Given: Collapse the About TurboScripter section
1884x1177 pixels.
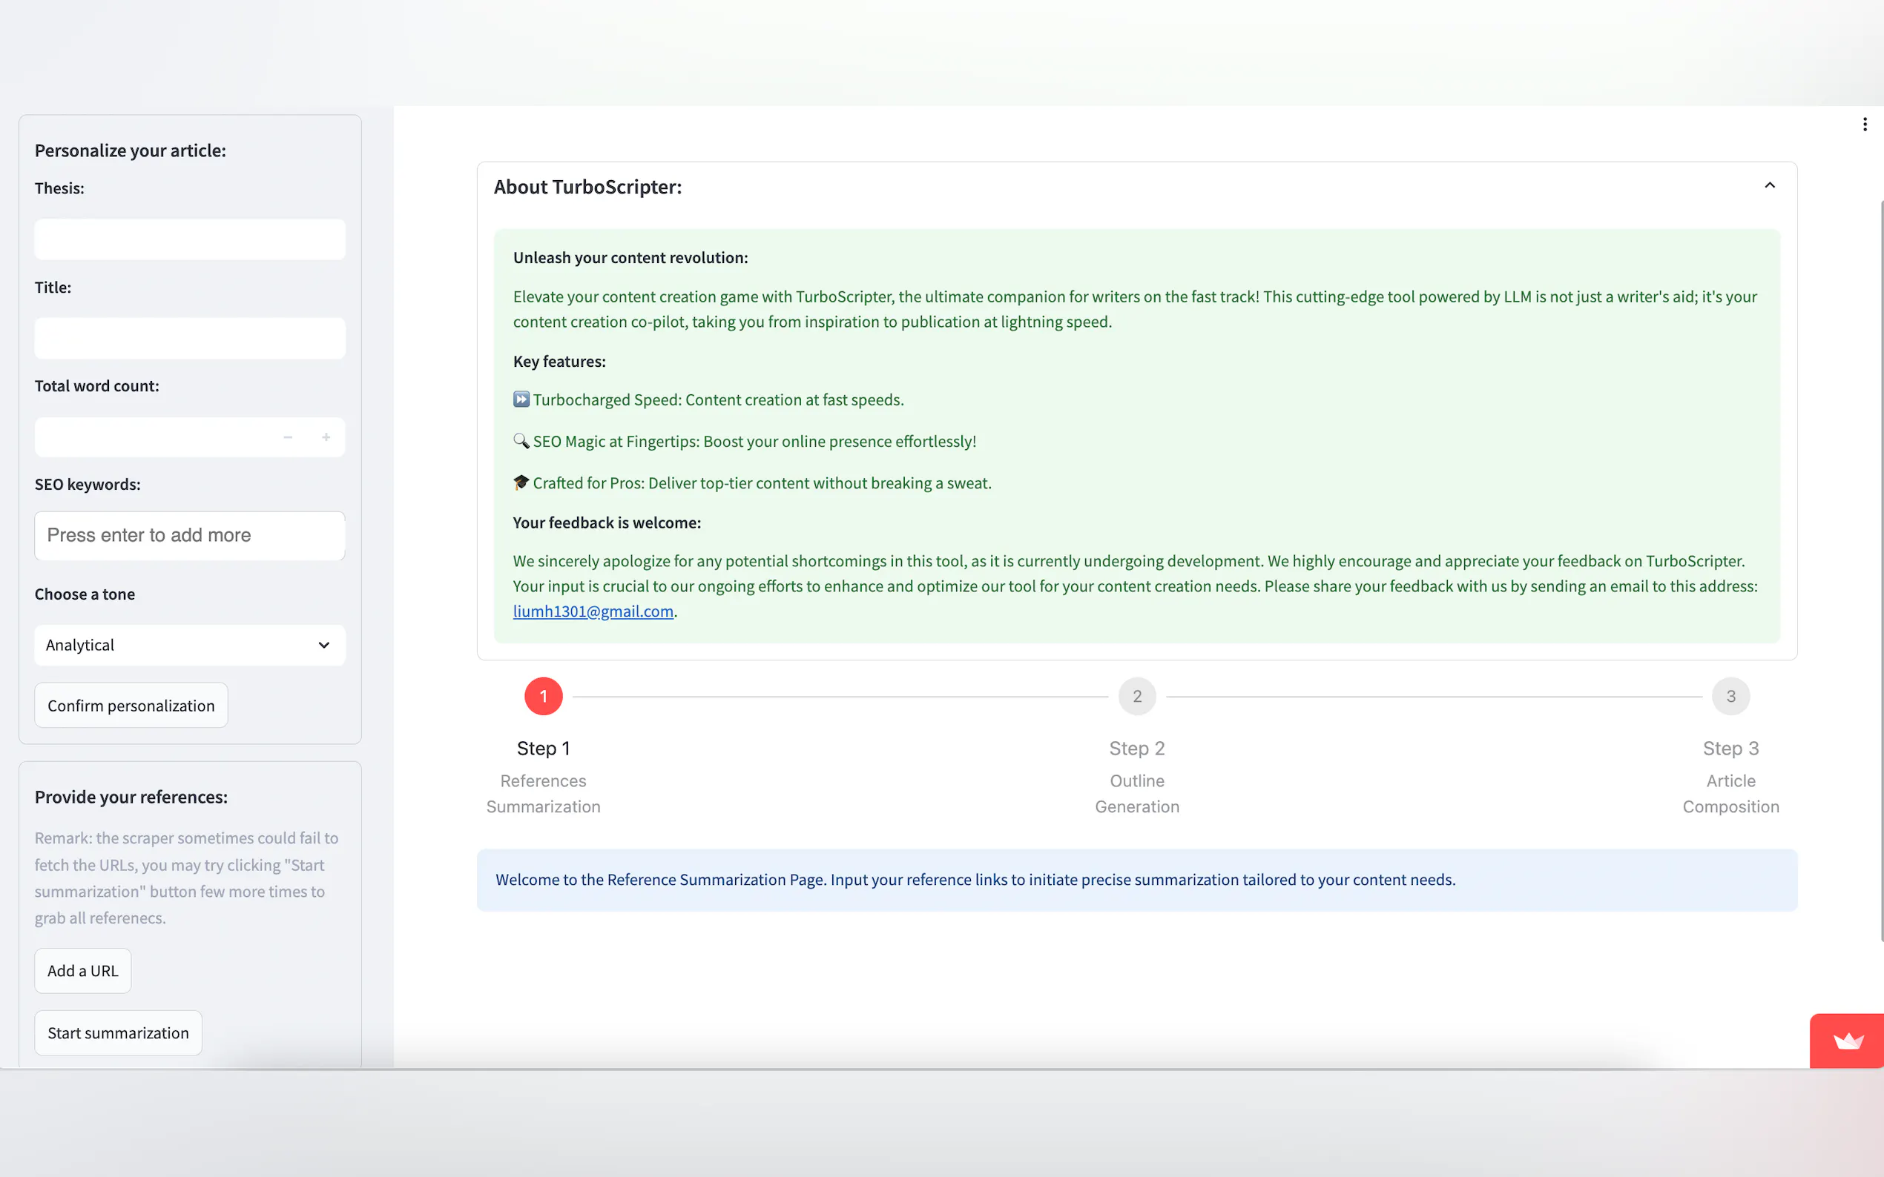Looking at the screenshot, I should [1770, 185].
